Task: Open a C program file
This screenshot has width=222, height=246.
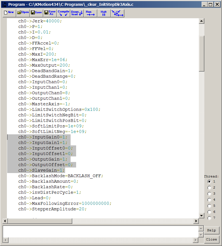Action: click(23, 13)
